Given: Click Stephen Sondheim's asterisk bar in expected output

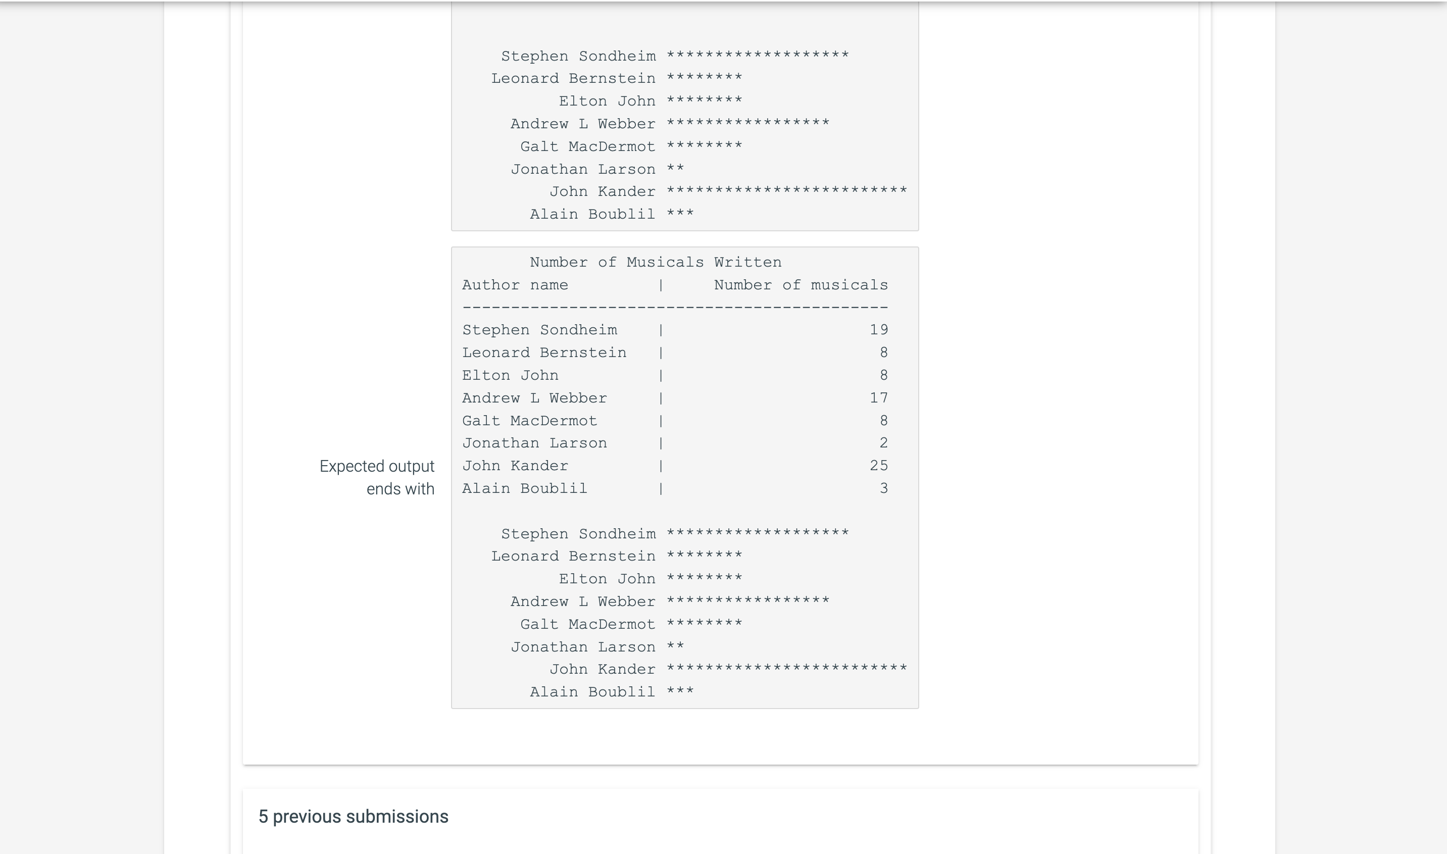Looking at the screenshot, I should click(757, 533).
